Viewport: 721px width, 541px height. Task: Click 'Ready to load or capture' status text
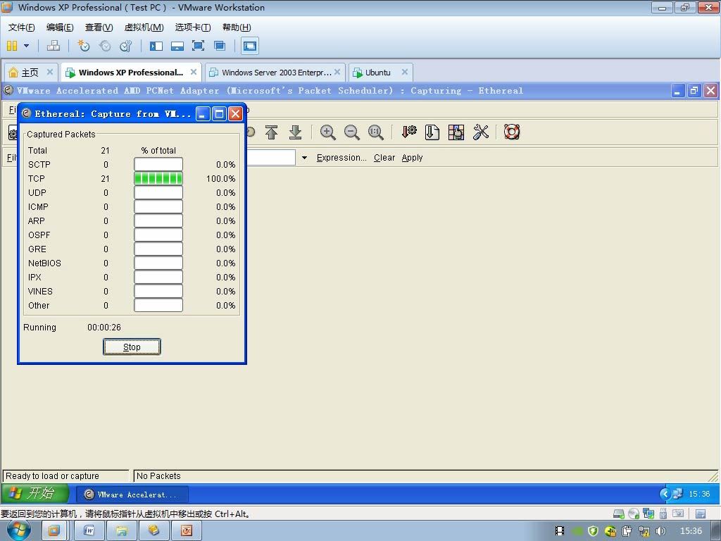click(52, 476)
